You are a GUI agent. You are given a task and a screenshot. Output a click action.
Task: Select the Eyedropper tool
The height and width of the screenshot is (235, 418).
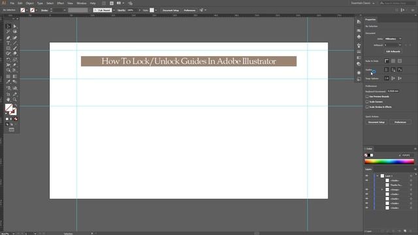click(8, 82)
